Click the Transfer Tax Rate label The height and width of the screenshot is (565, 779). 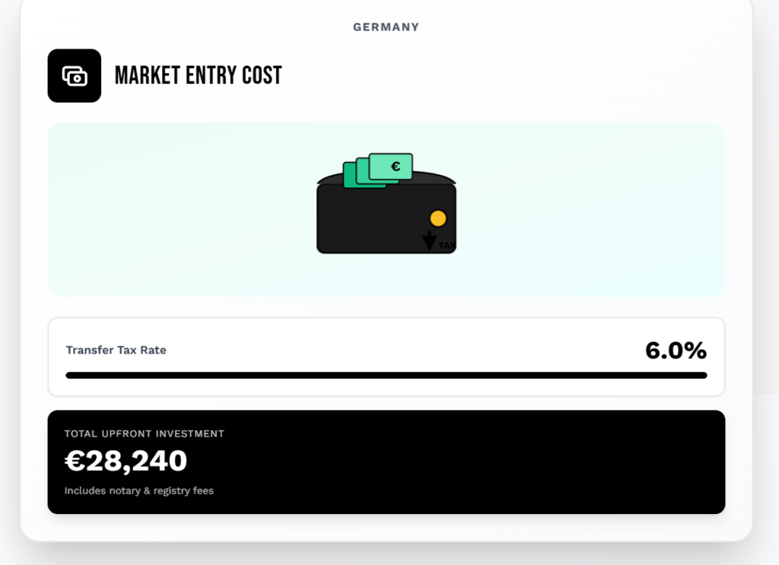[116, 351]
